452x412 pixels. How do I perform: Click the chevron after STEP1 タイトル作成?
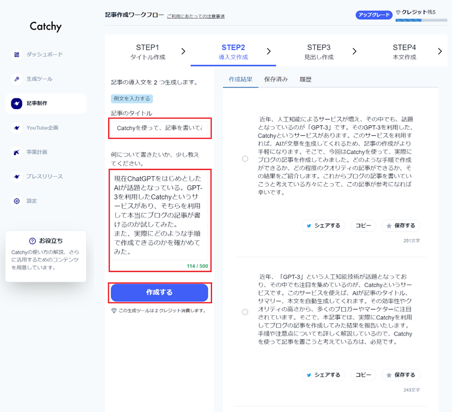pos(183,52)
